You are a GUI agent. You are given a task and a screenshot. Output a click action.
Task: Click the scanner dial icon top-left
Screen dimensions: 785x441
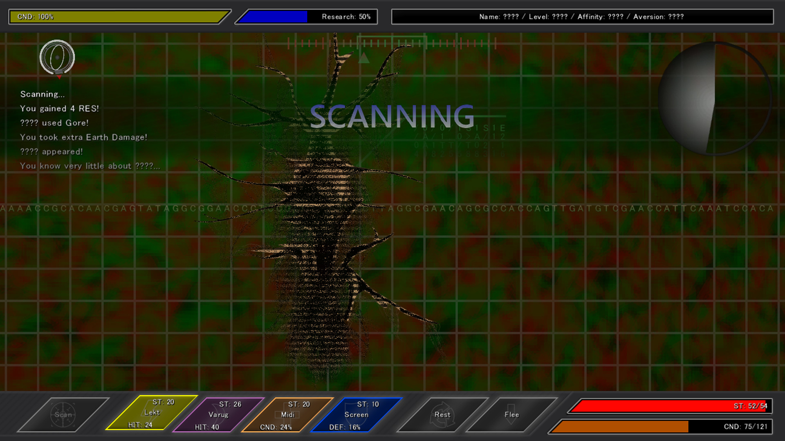(x=57, y=58)
